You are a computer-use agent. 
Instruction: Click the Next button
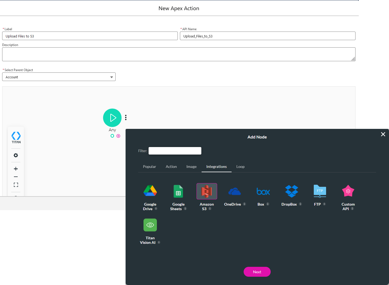pyautogui.click(x=257, y=272)
